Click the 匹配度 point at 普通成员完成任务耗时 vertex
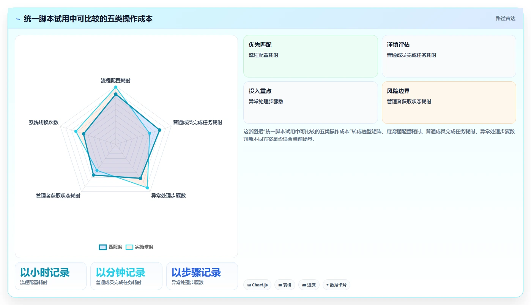The height and width of the screenshot is (305, 531). [159, 130]
